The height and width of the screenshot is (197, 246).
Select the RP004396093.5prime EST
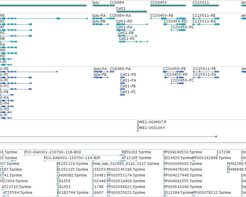coord(164,167)
